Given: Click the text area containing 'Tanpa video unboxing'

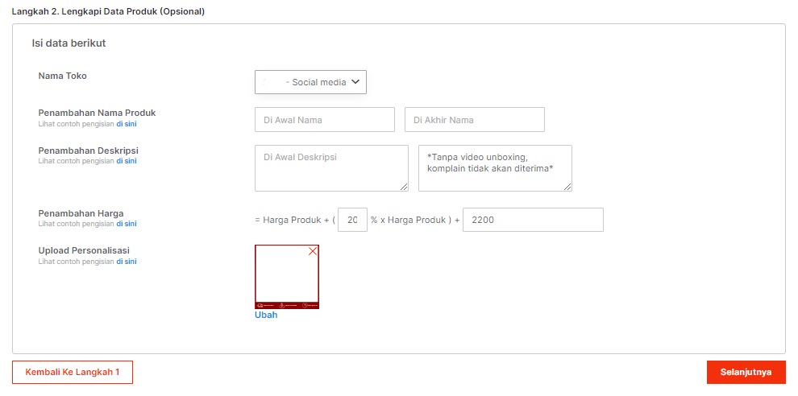Looking at the screenshot, I should pos(494,167).
